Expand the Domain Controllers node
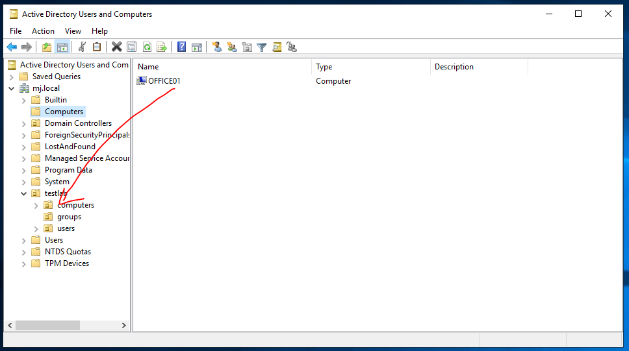Screen dimensions: 629x351 coord(23,124)
